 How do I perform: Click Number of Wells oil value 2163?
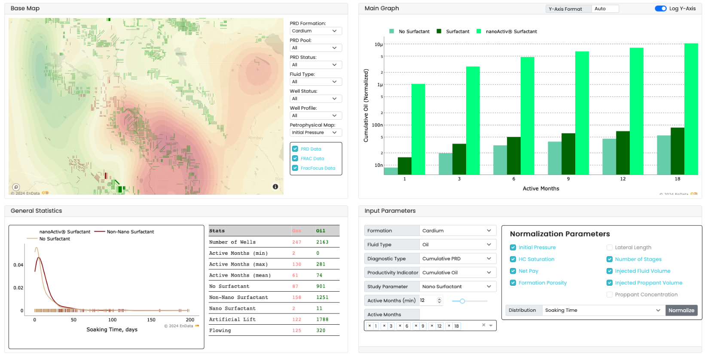pyautogui.click(x=322, y=242)
